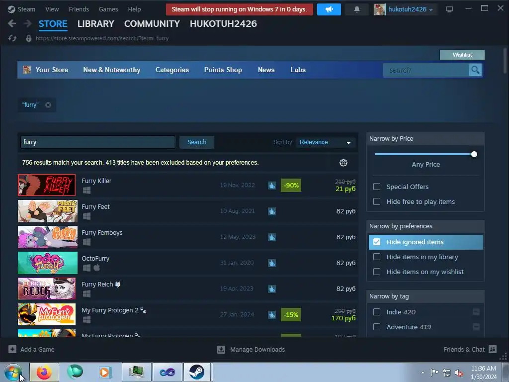The height and width of the screenshot is (382, 509).
Task: Check the Special Offers box
Action: (377, 187)
